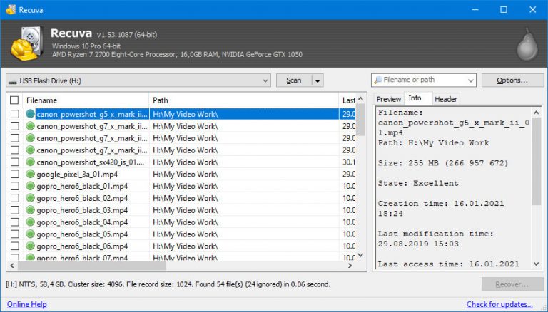Click green status icon of canon_powershot_sx420 file
This screenshot has width=548, height=312.
(x=31, y=162)
